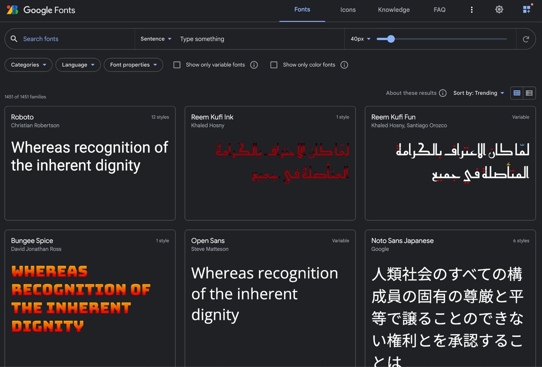Open the Noto Sans Japanese font title
The width and height of the screenshot is (542, 367).
coord(402,241)
